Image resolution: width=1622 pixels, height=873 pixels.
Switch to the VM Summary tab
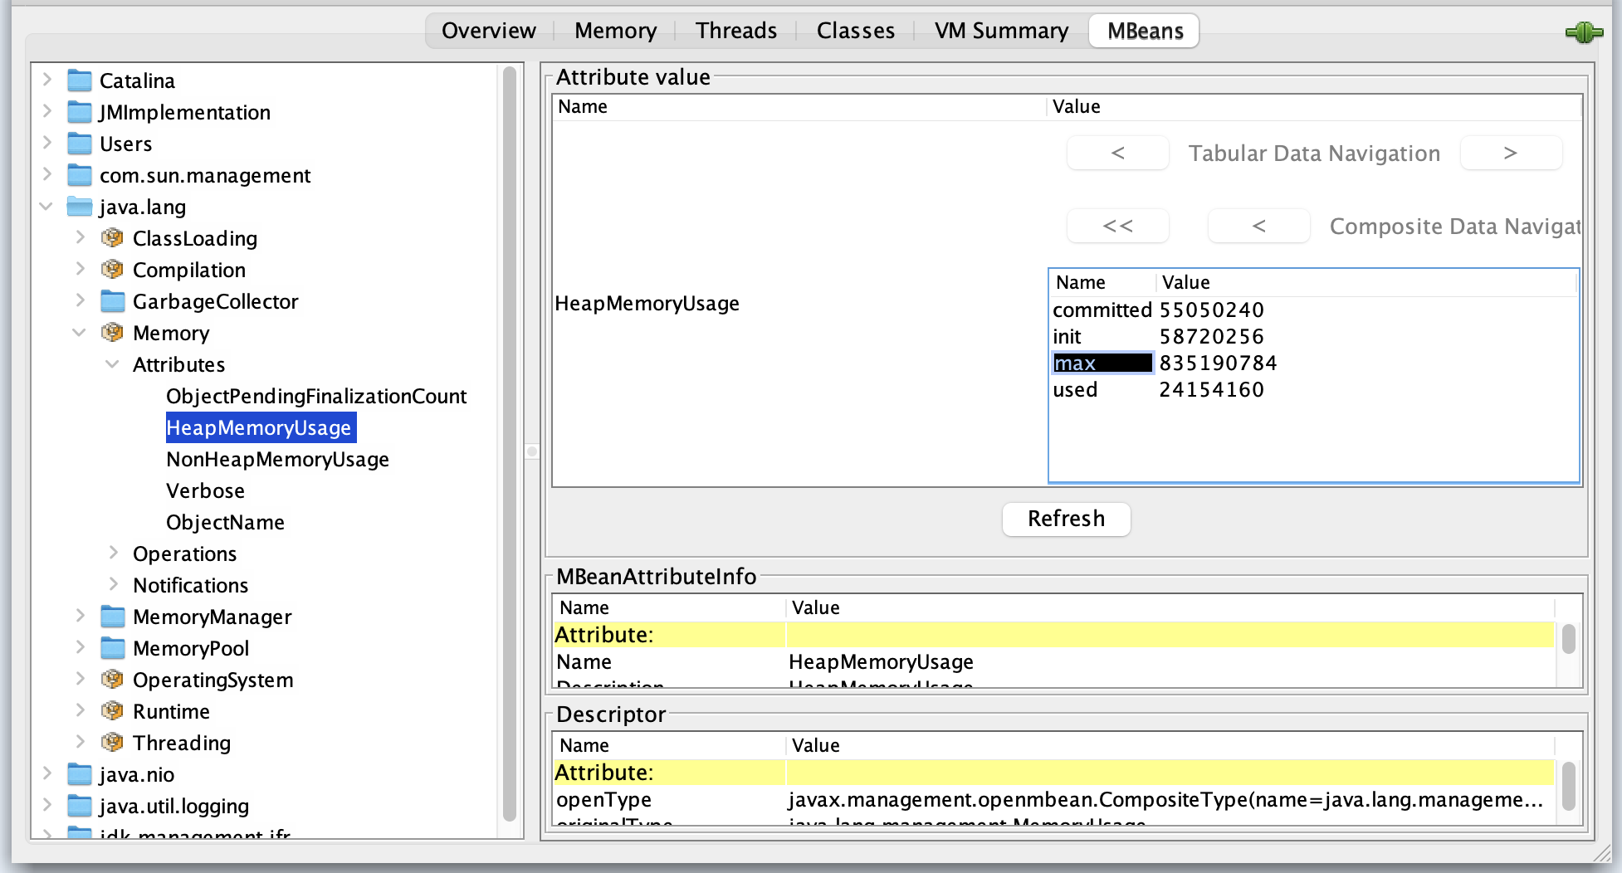coord(1001,32)
